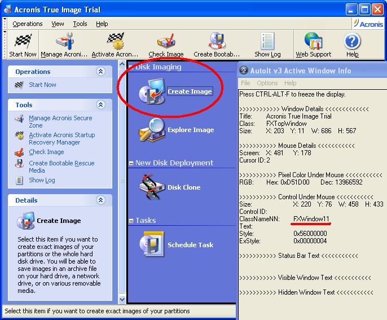The width and height of the screenshot is (387, 320).
Task: Open the View menu
Action: (x=58, y=24)
